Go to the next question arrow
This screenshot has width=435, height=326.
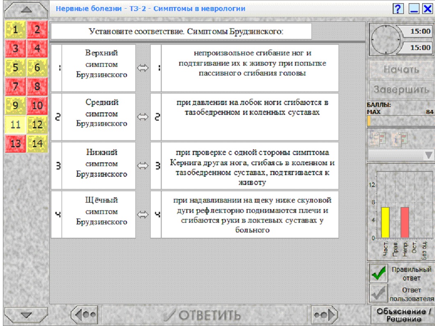click(324, 315)
